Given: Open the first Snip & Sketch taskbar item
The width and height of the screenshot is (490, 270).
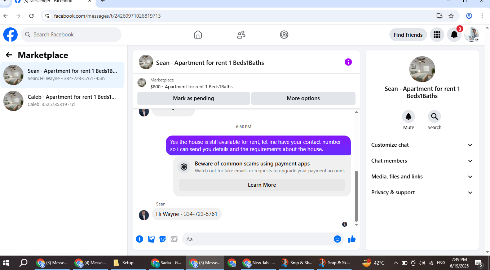Looking at the screenshot, I should (x=297, y=263).
